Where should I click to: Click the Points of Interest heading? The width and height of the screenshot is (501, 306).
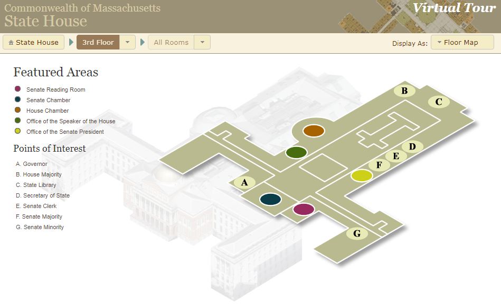50,148
